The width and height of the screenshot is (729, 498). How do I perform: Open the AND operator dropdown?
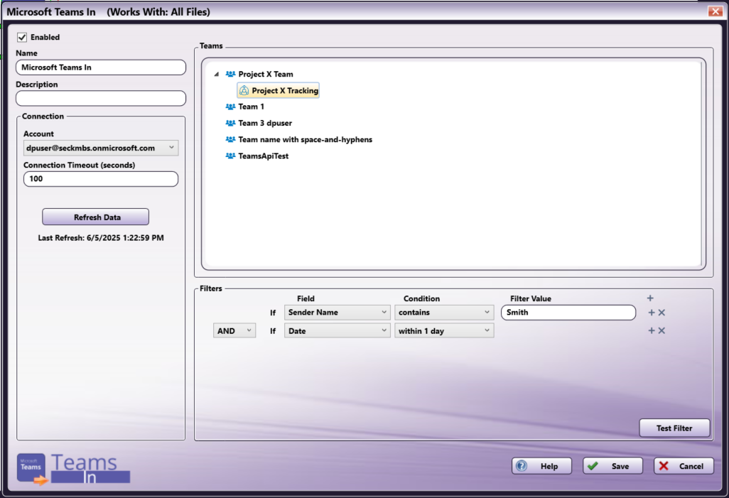(234, 330)
